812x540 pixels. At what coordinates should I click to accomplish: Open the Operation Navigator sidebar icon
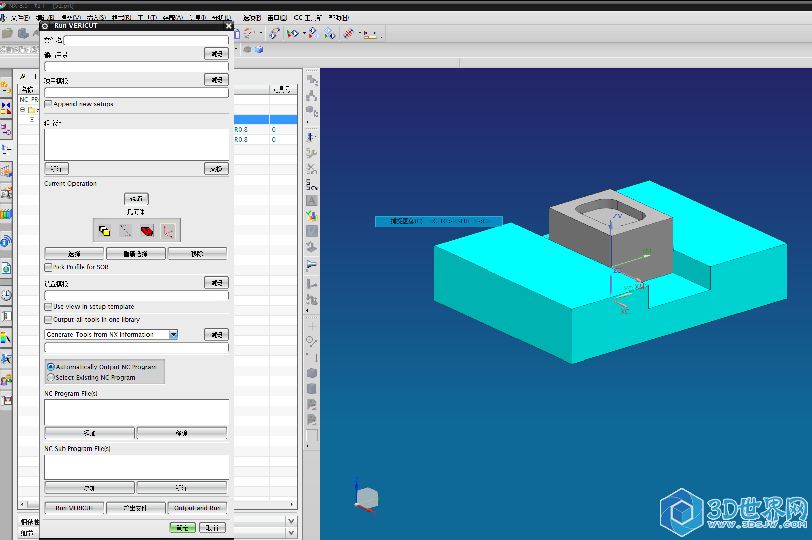click(x=6, y=150)
